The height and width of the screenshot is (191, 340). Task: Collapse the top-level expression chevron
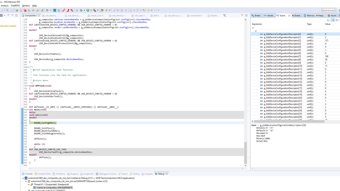pos(253,28)
